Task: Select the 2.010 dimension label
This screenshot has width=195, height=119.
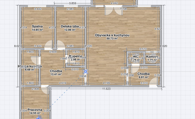Action: click(75, 69)
